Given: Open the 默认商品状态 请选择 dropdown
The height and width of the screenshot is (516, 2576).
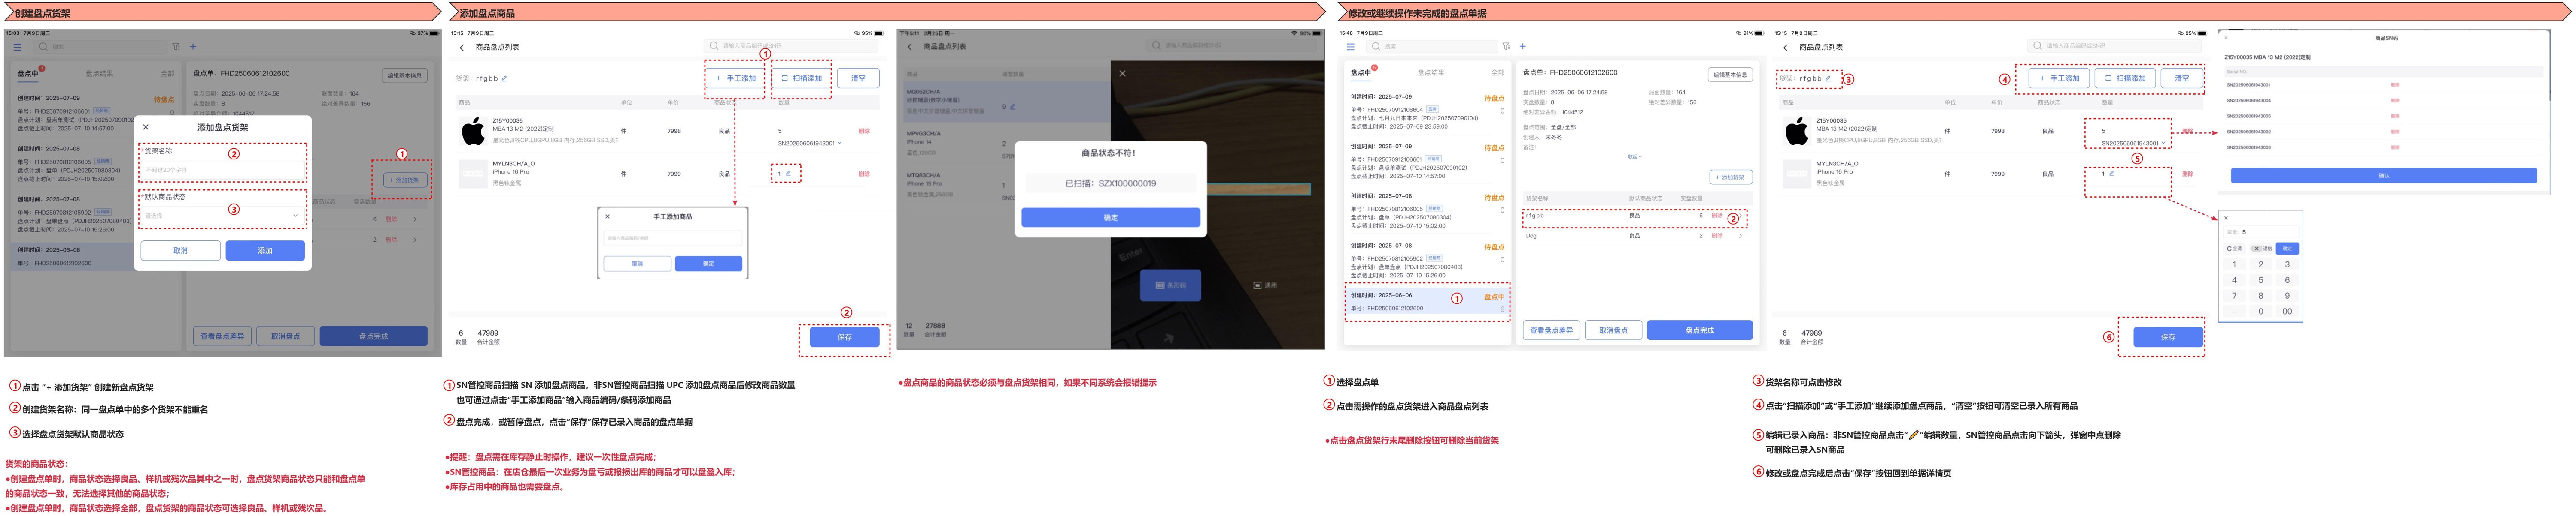Looking at the screenshot, I should click(222, 216).
